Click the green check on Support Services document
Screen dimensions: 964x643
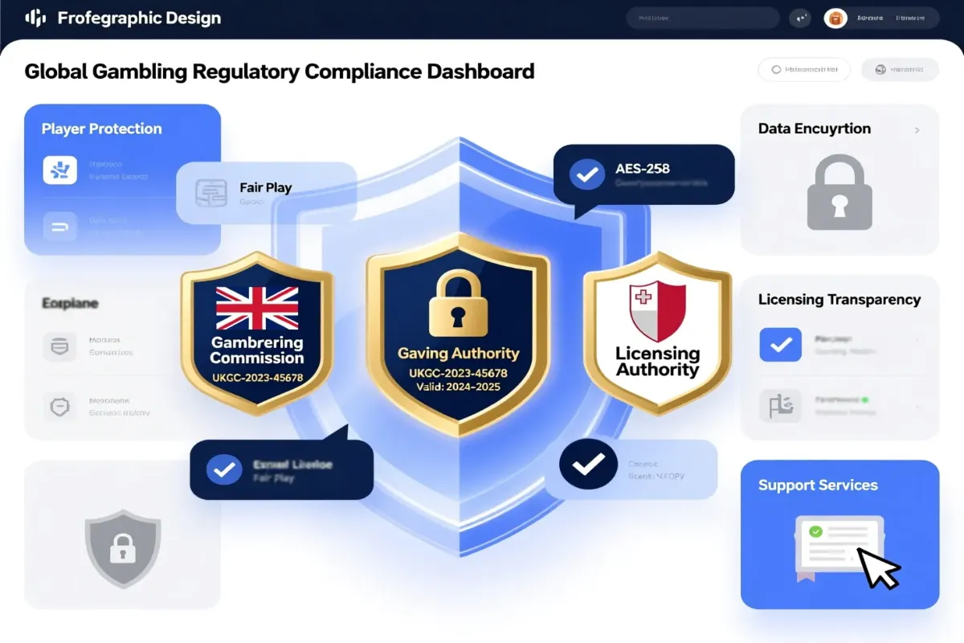click(815, 532)
